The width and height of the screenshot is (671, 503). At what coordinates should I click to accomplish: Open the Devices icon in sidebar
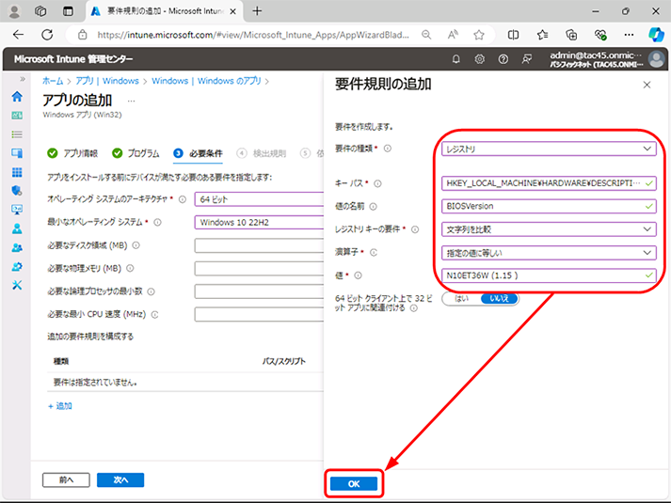[17, 153]
